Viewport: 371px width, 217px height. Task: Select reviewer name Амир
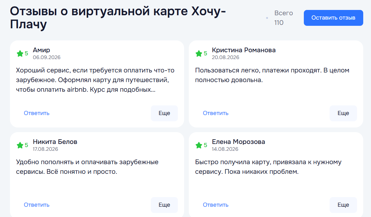point(41,50)
